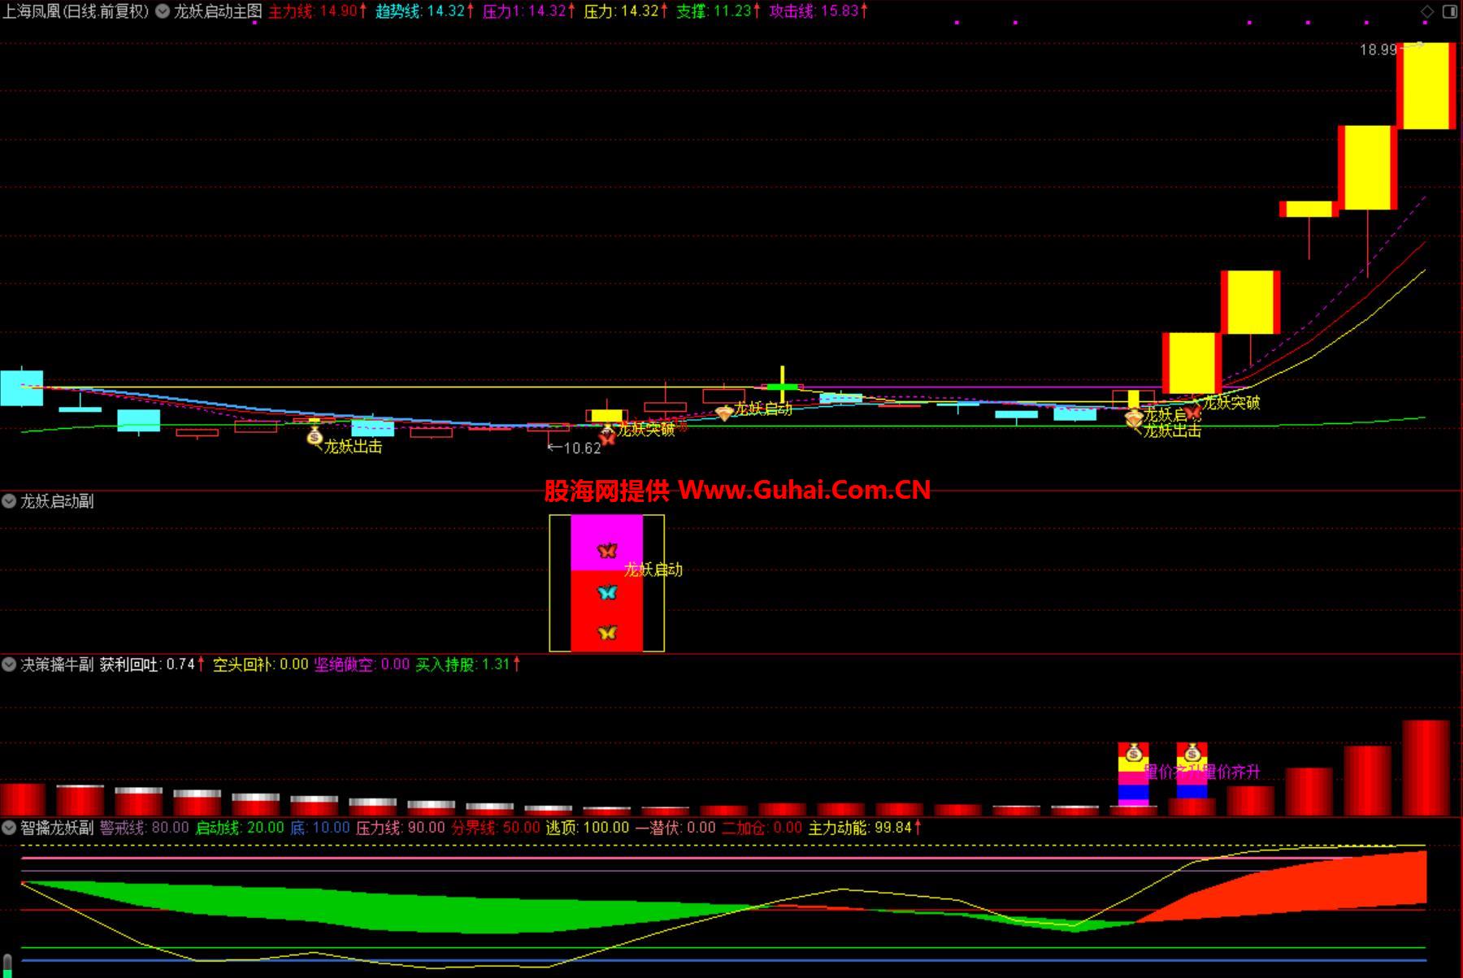
Task: Open the 决策擒牛副 panel dropdown circle
Action: pos(9,664)
